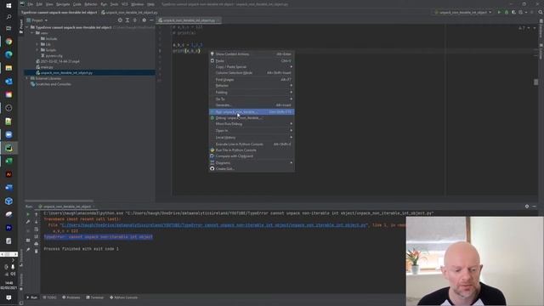The image size is (544, 306).
Task: Click the trash Clear All icon in Run console
Action: [x=36, y=251]
